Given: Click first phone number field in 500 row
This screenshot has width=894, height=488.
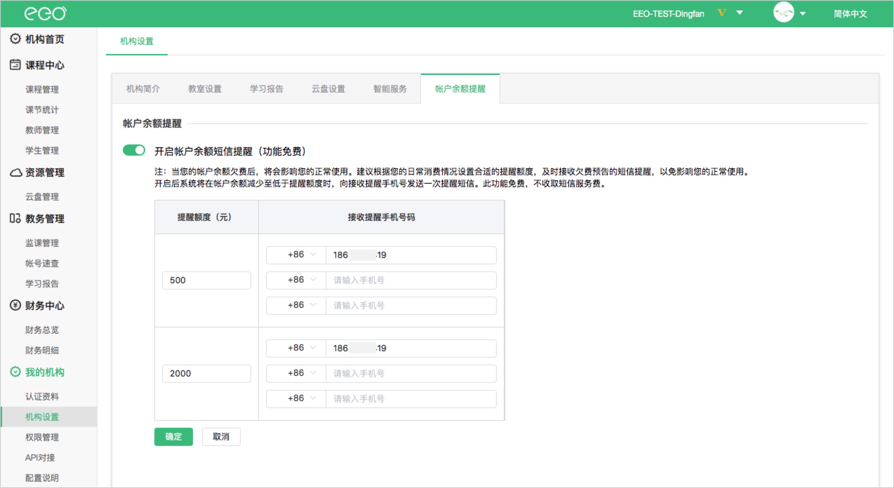Looking at the screenshot, I should 411,255.
